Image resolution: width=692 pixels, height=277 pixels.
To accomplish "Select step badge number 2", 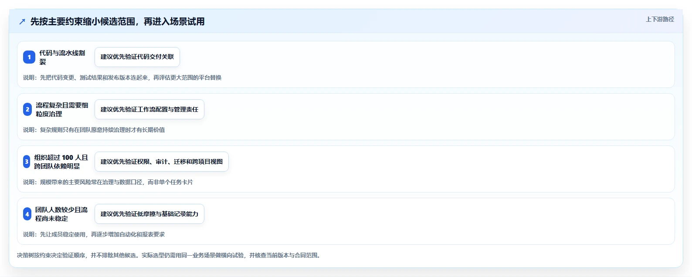I will (27, 109).
